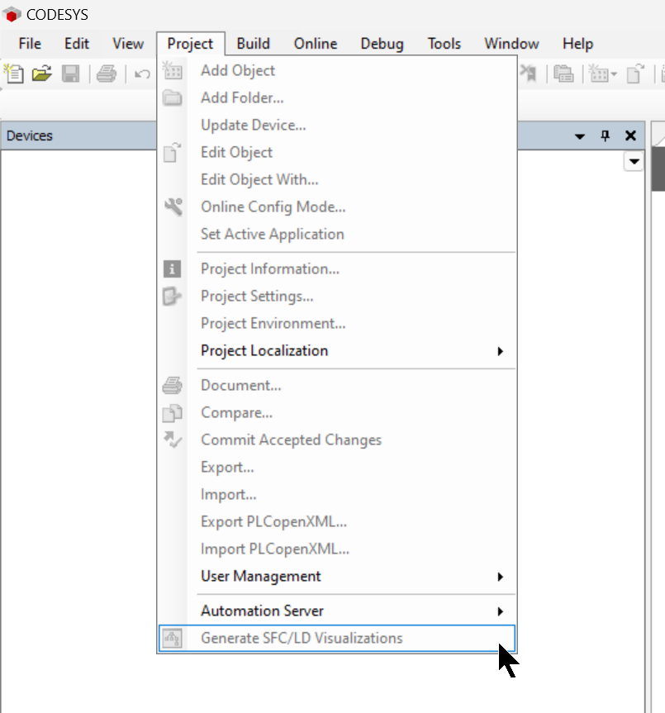
Task: Expand the Automation Server submenu arrow
Action: point(500,611)
